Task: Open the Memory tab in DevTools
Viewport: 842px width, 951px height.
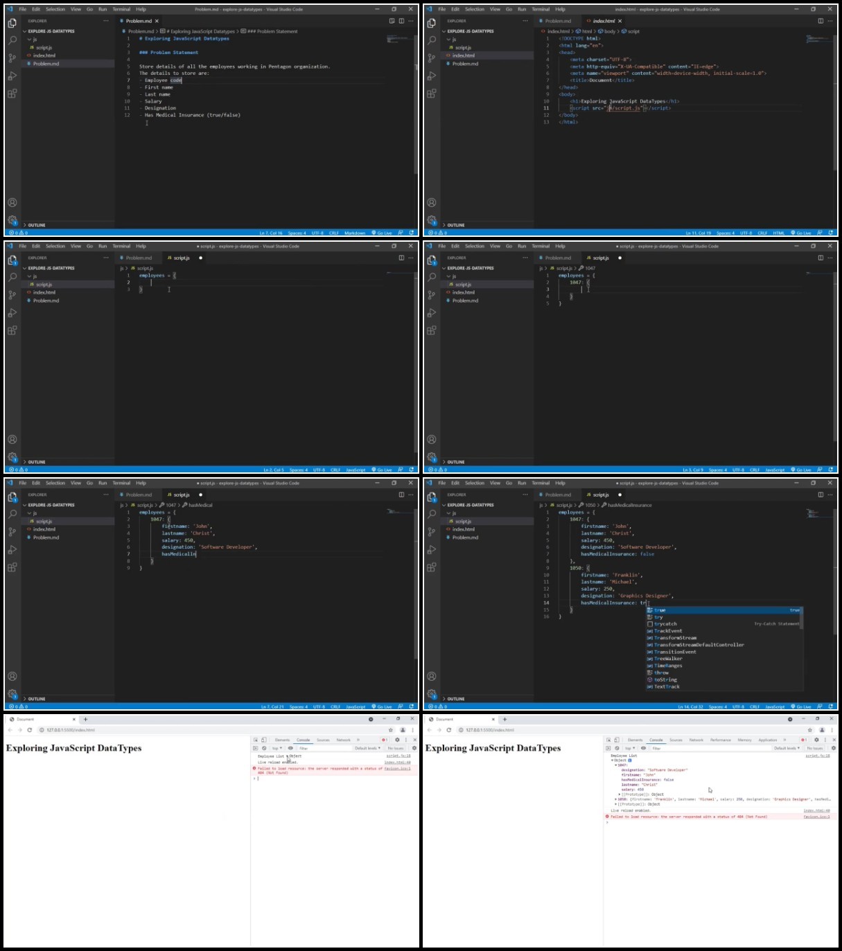Action: [744, 740]
